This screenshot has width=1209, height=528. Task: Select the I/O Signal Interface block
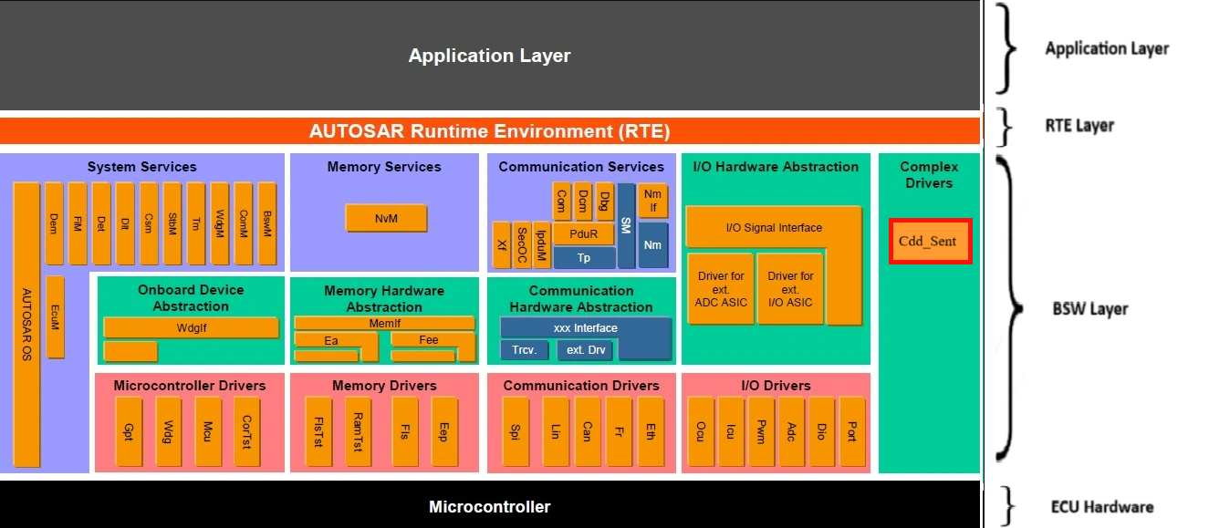pos(773,228)
